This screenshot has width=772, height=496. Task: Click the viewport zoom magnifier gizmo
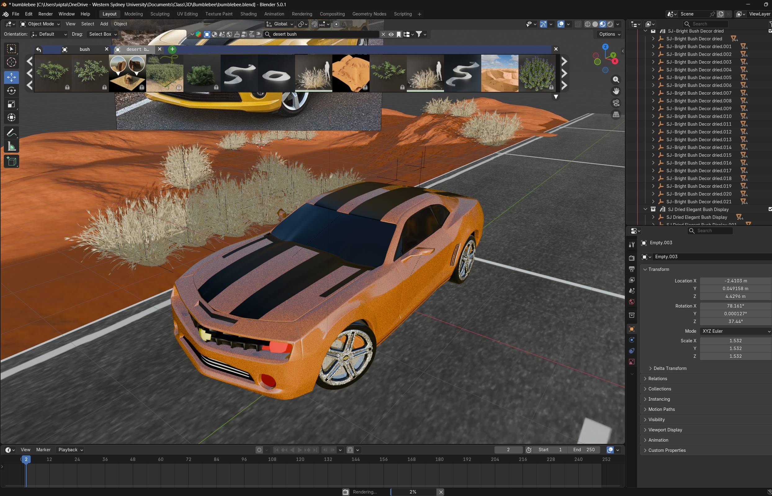click(616, 79)
